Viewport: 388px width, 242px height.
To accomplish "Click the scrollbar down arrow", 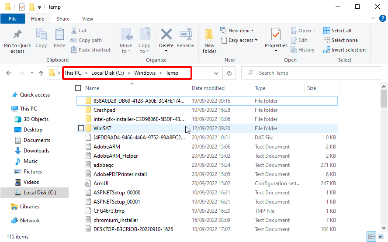I will [x=384, y=228].
